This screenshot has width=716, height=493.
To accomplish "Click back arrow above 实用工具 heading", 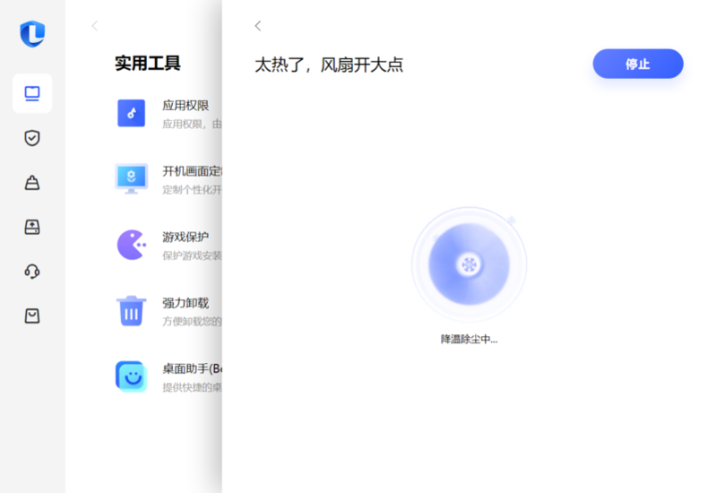I will tap(95, 26).
